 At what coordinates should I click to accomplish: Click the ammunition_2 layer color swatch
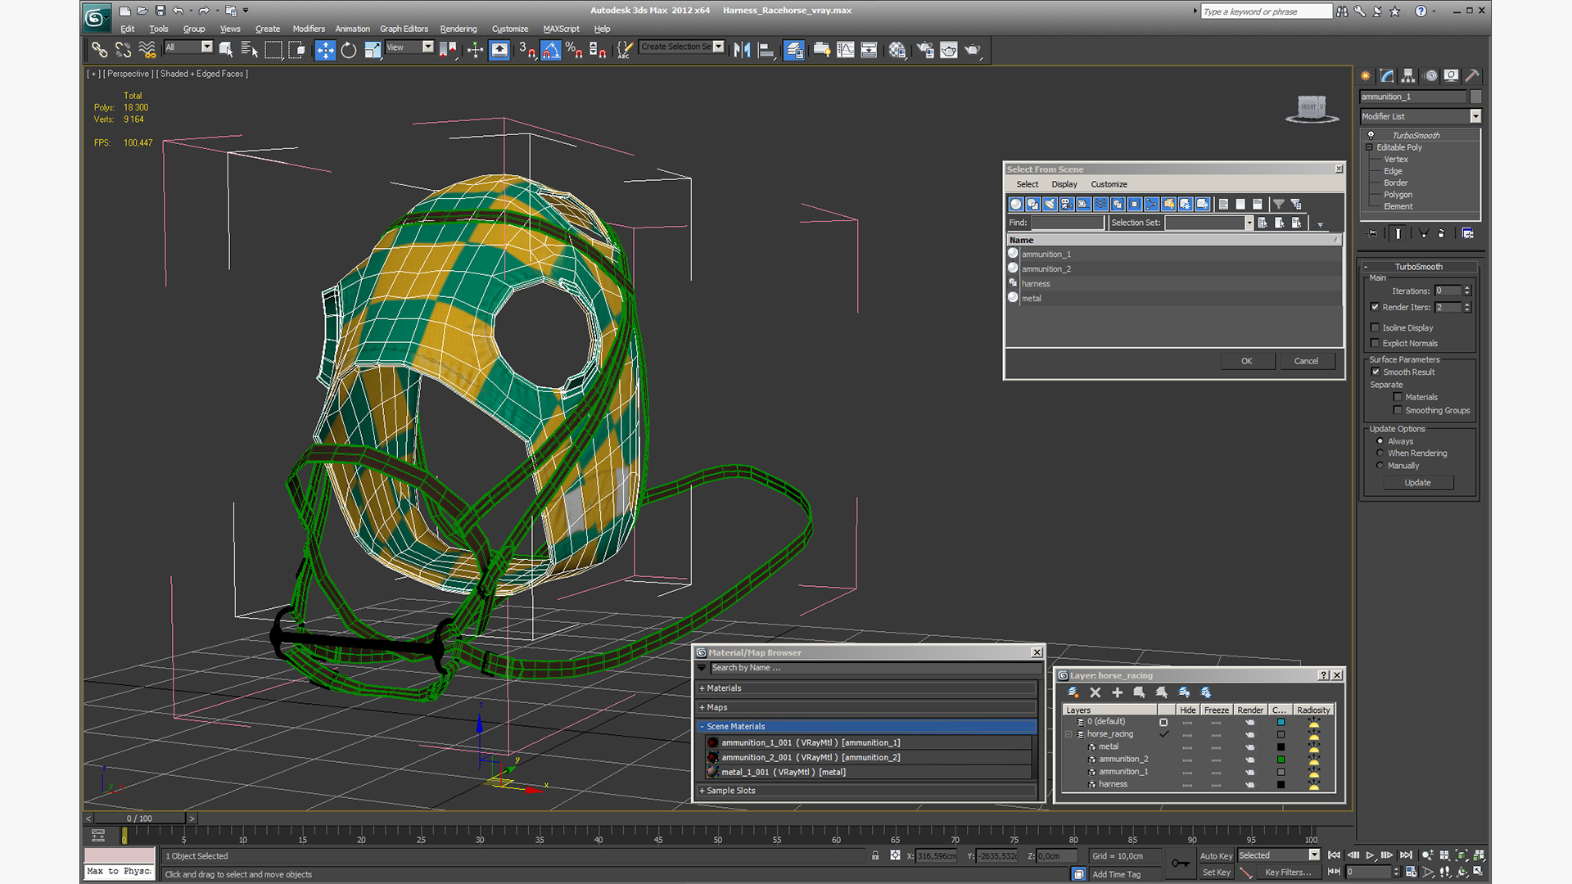coord(1281,760)
